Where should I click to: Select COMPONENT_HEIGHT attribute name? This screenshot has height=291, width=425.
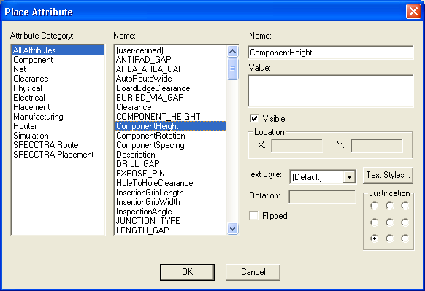tap(171, 117)
